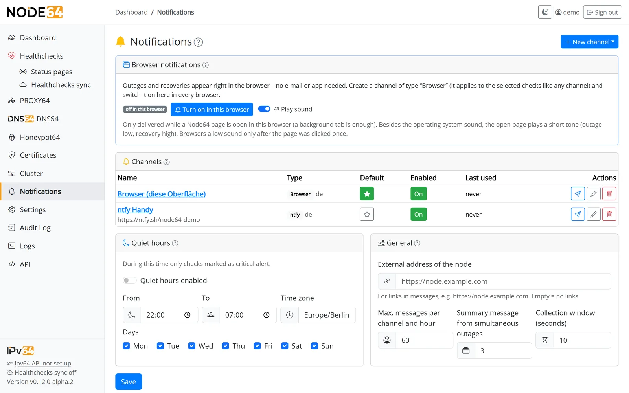Toggle Enabled On for Browser channel
629x393 pixels.
(x=418, y=194)
